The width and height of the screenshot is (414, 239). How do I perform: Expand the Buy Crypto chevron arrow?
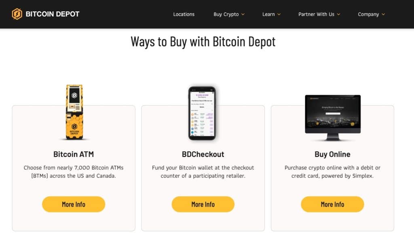[243, 14]
